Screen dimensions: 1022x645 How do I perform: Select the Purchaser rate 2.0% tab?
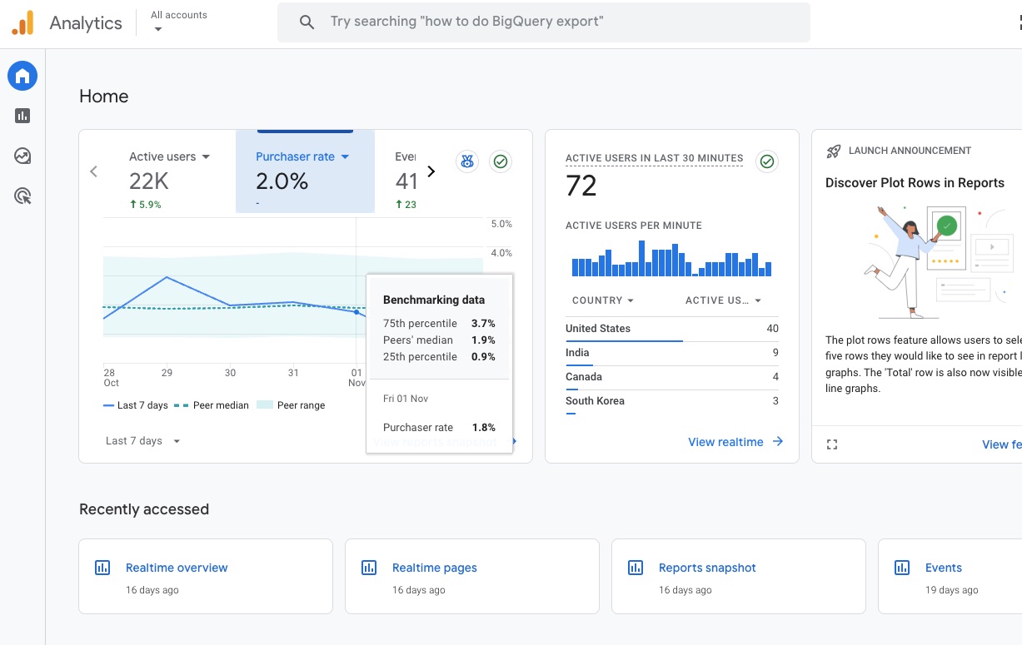[x=305, y=171]
